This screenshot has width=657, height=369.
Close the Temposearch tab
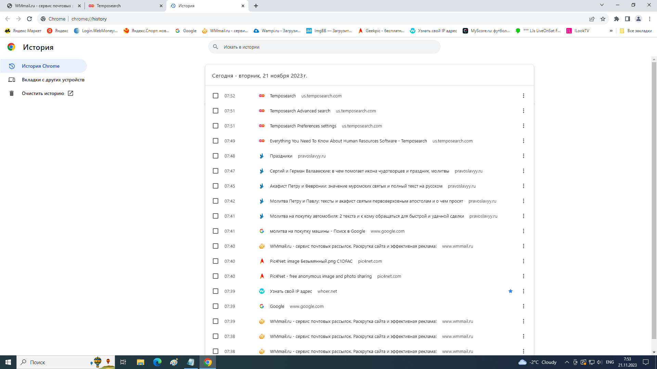point(161,6)
